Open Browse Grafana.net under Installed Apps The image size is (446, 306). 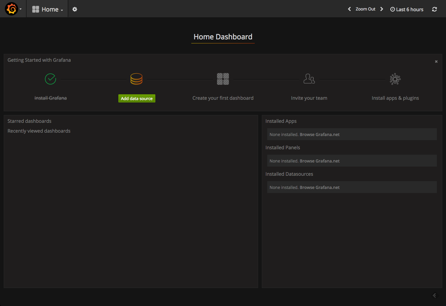[319, 135]
